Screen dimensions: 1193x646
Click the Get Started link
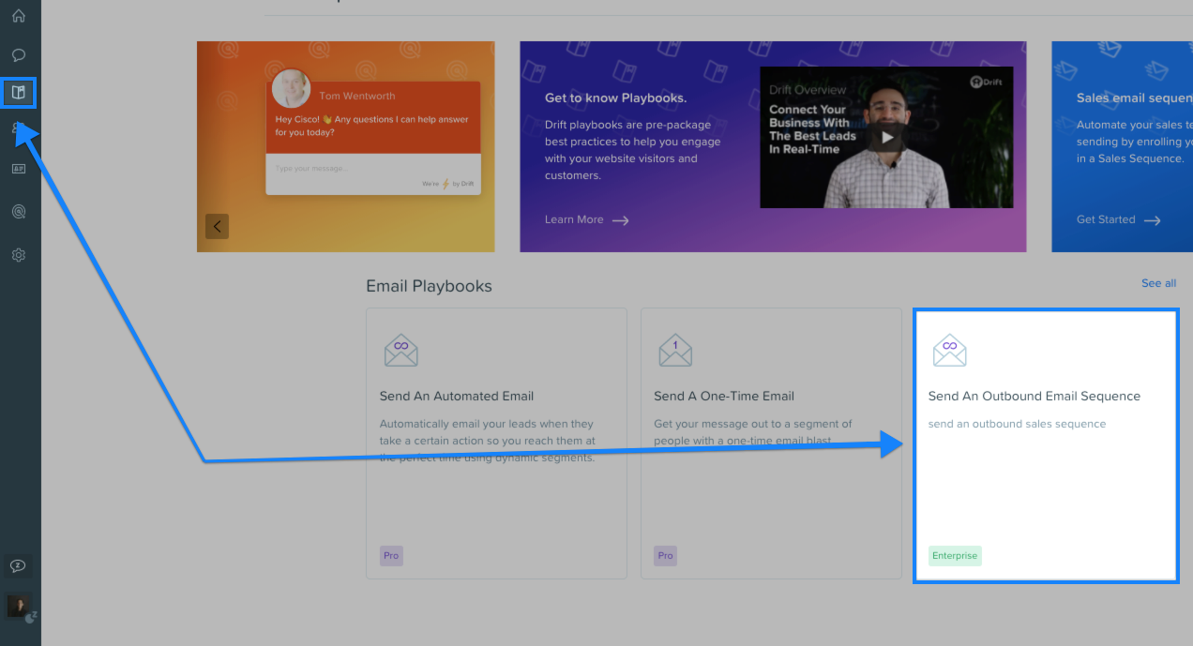click(1118, 219)
